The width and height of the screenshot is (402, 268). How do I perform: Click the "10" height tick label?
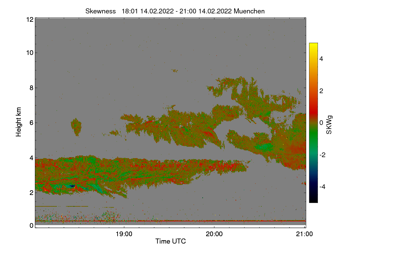point(29,53)
